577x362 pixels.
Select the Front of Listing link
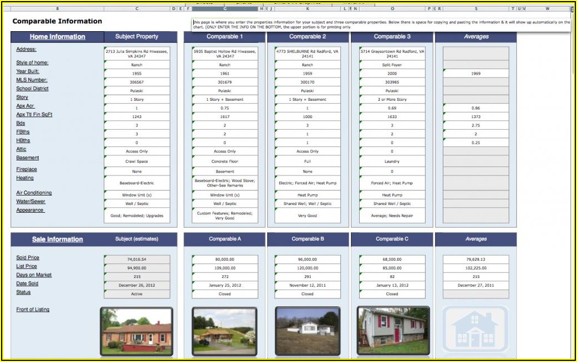pos(33,310)
